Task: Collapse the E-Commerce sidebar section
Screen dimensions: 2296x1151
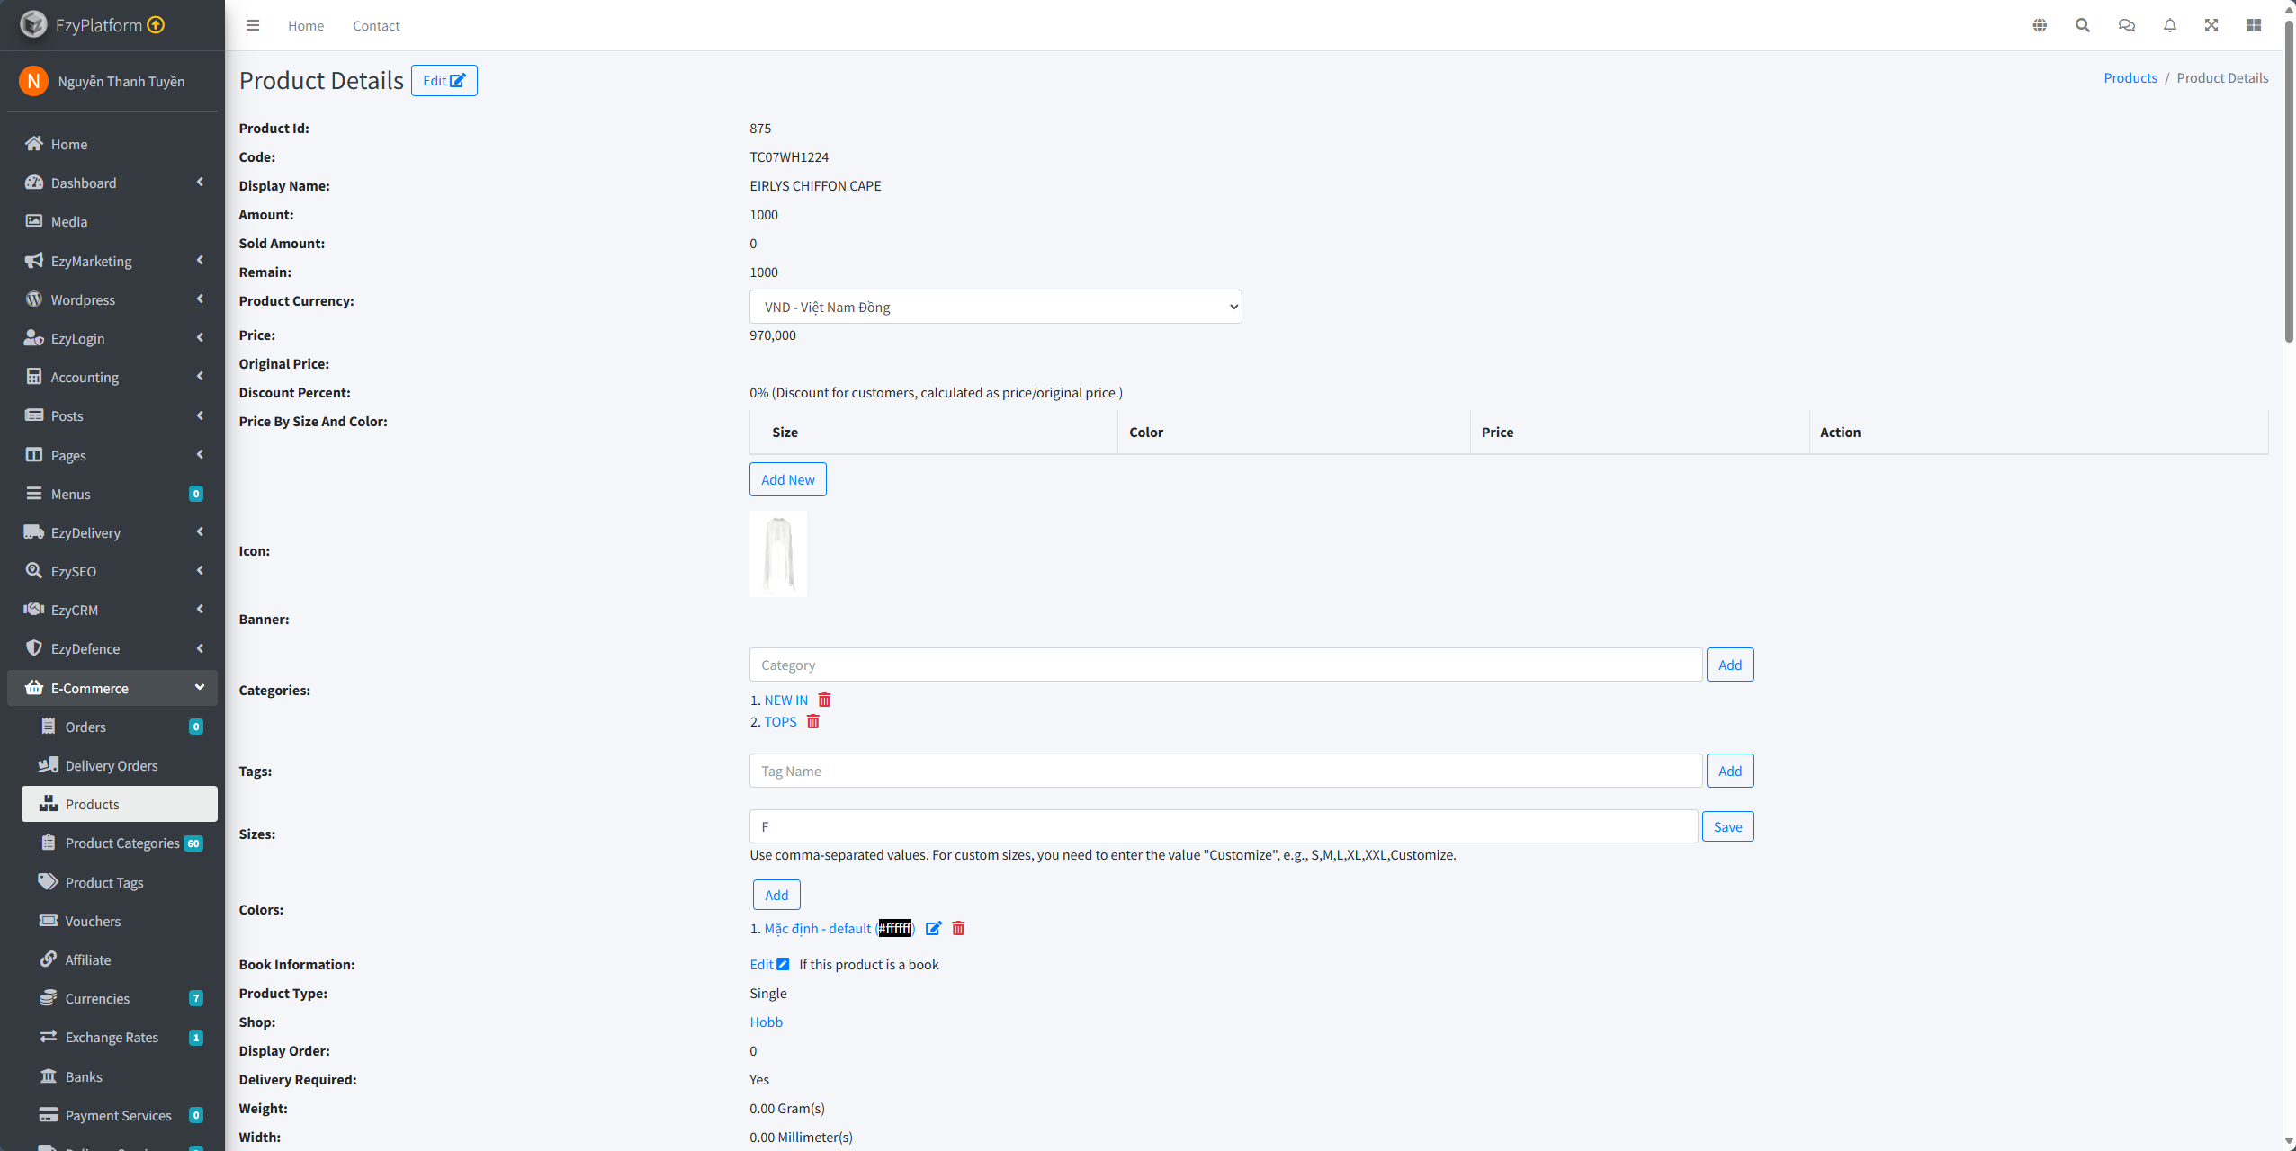Action: click(x=112, y=688)
